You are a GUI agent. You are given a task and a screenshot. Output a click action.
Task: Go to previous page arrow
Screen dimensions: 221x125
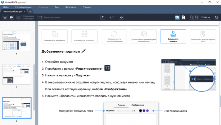pyautogui.click(x=103, y=17)
